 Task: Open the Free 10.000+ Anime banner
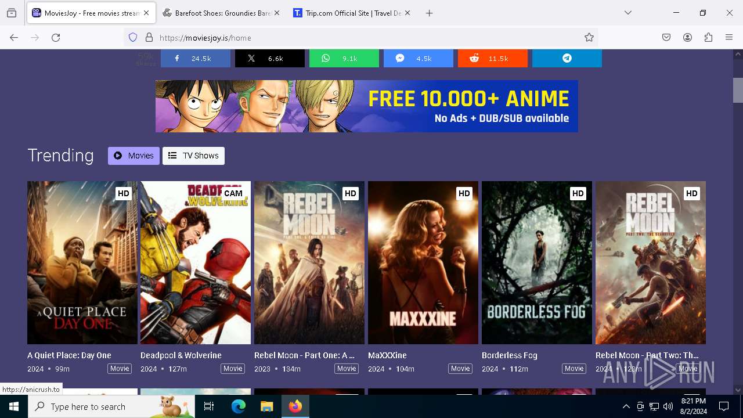point(366,106)
